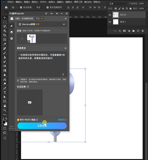The image size is (148, 160).
Task: Open the 编辑 menu
Action: tap(19, 2)
